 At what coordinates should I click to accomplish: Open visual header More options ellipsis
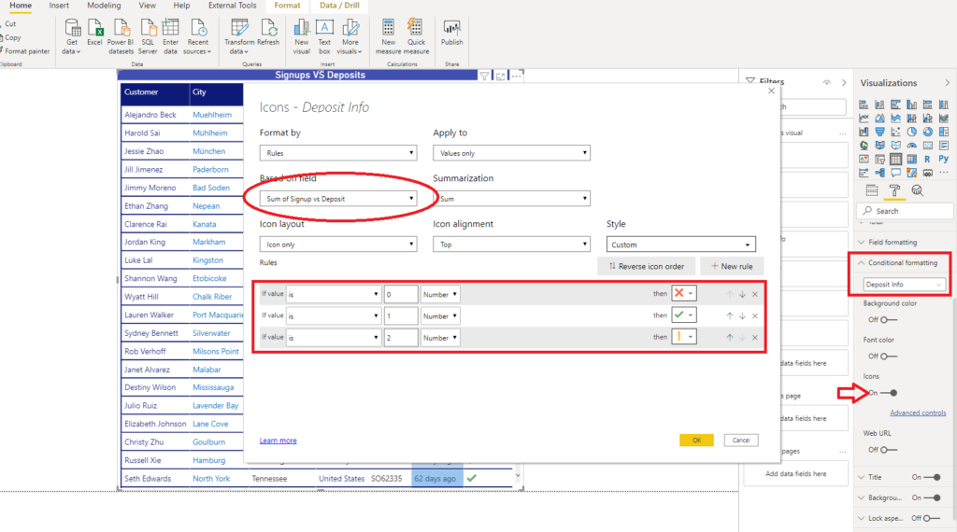[x=516, y=77]
